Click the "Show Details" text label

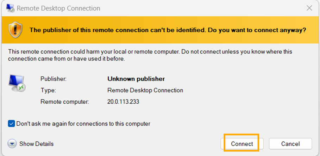point(36,144)
